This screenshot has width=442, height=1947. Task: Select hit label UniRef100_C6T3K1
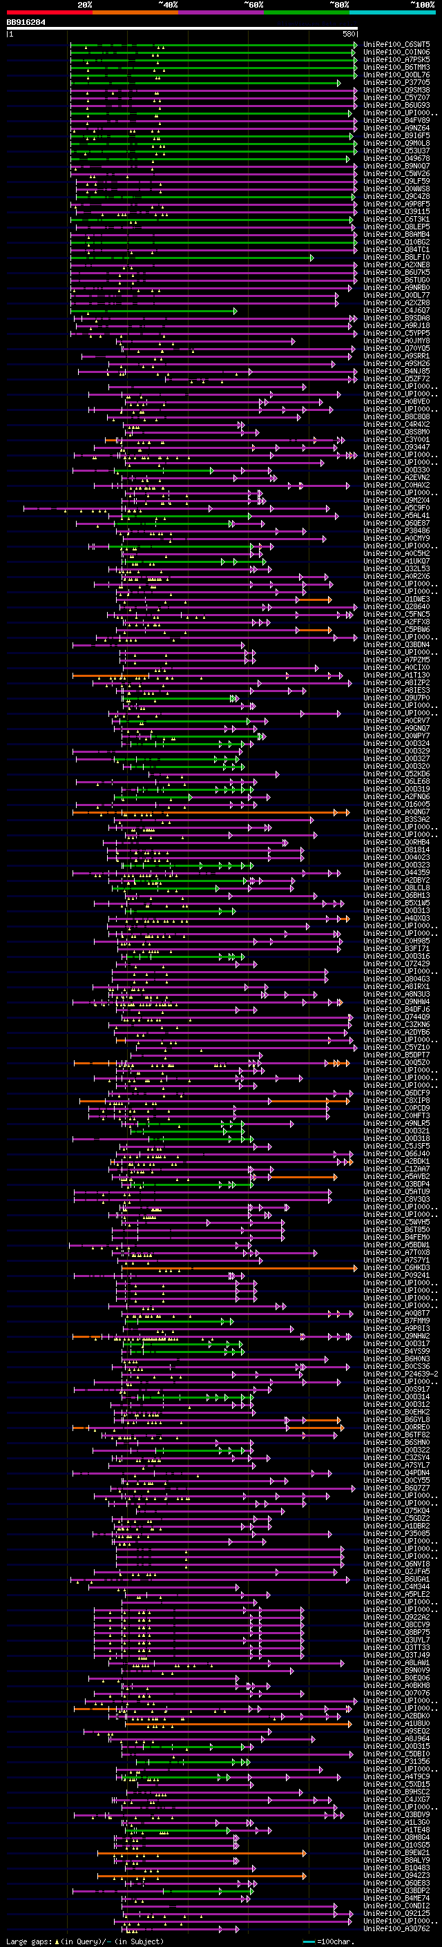pyautogui.click(x=396, y=219)
